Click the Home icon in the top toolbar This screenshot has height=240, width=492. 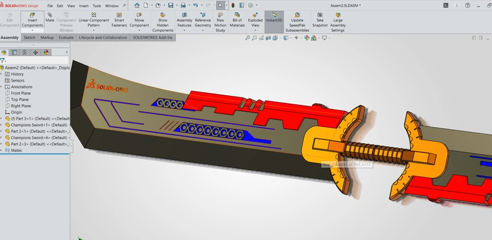(137, 5)
